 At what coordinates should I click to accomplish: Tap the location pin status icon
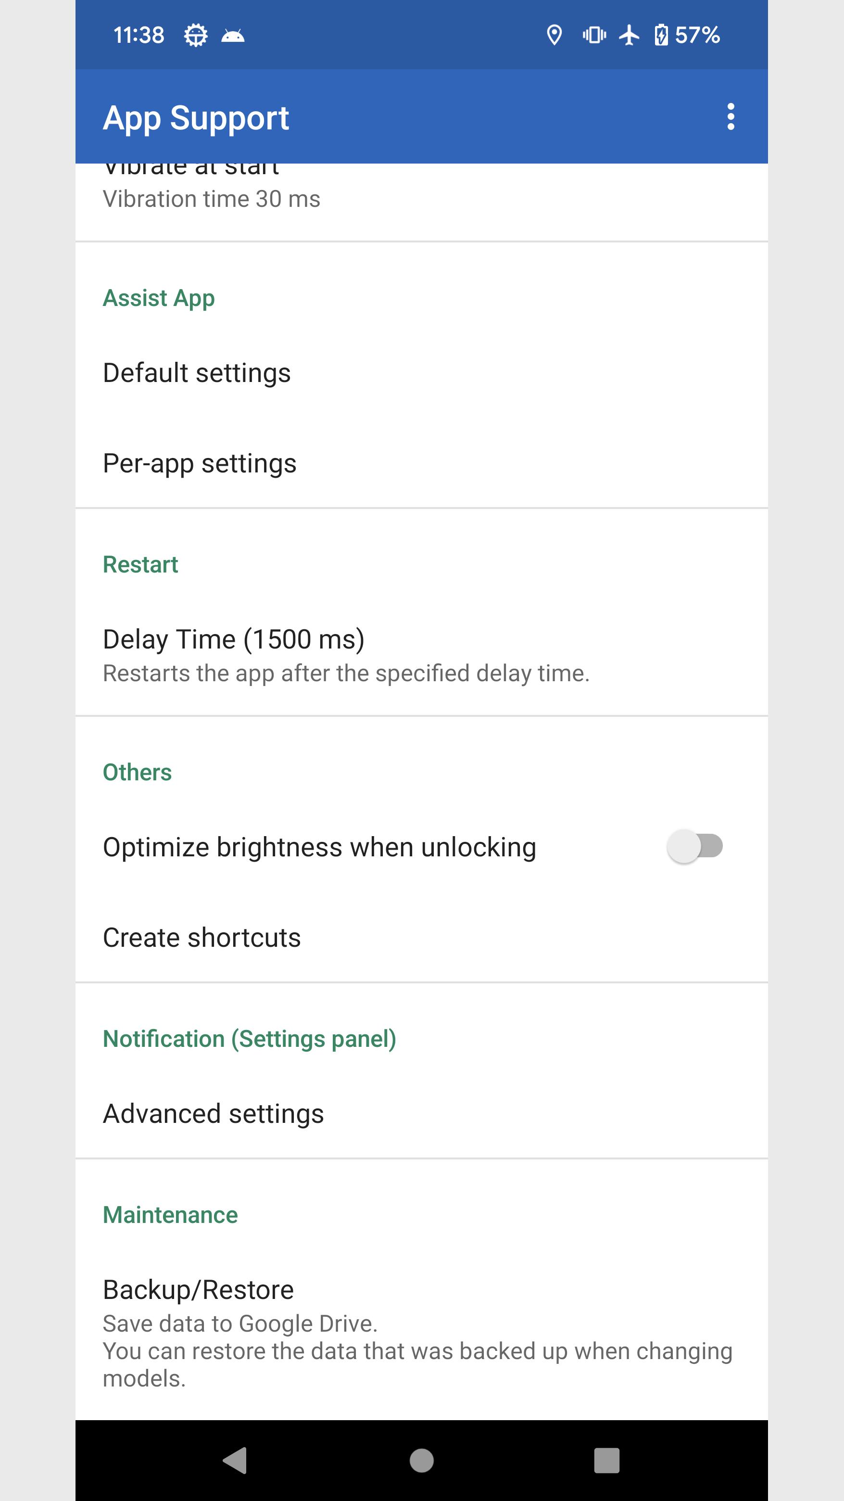[x=554, y=35]
